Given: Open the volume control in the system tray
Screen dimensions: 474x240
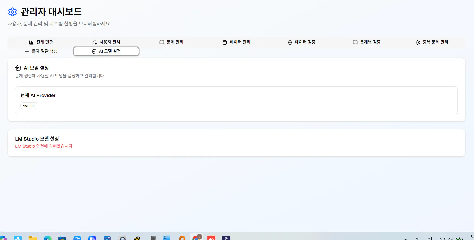Looking at the screenshot, I should (451, 239).
